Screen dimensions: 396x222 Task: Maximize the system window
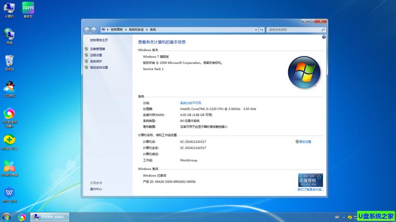(312, 21)
